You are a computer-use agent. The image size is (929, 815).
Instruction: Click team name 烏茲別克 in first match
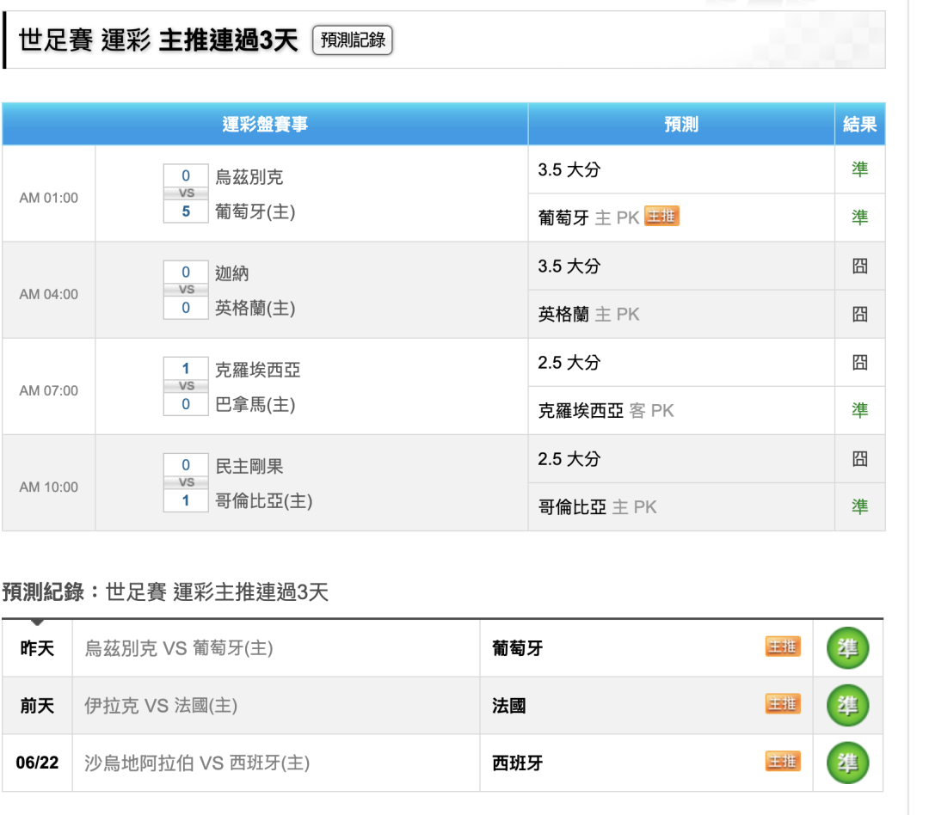[x=249, y=177]
